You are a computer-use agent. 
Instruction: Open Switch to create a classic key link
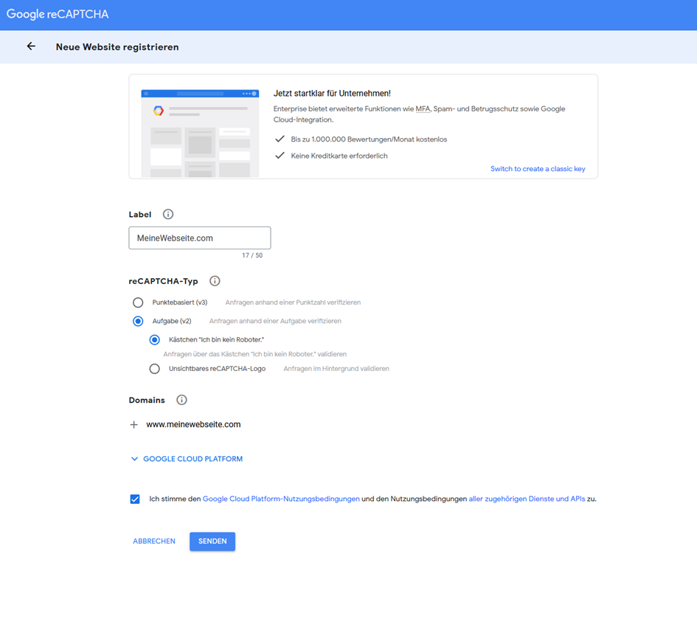pyautogui.click(x=538, y=169)
